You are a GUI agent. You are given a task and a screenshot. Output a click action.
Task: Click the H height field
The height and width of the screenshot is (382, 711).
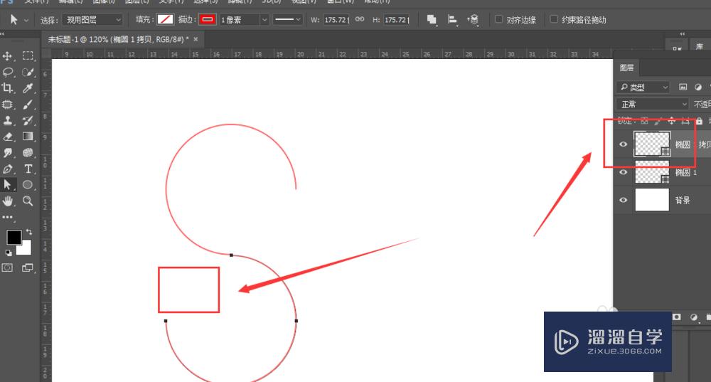pyautogui.click(x=397, y=20)
